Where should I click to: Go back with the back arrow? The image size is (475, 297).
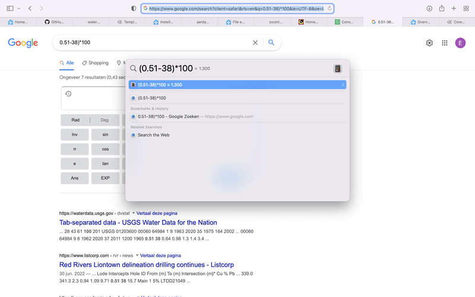click(30, 8)
